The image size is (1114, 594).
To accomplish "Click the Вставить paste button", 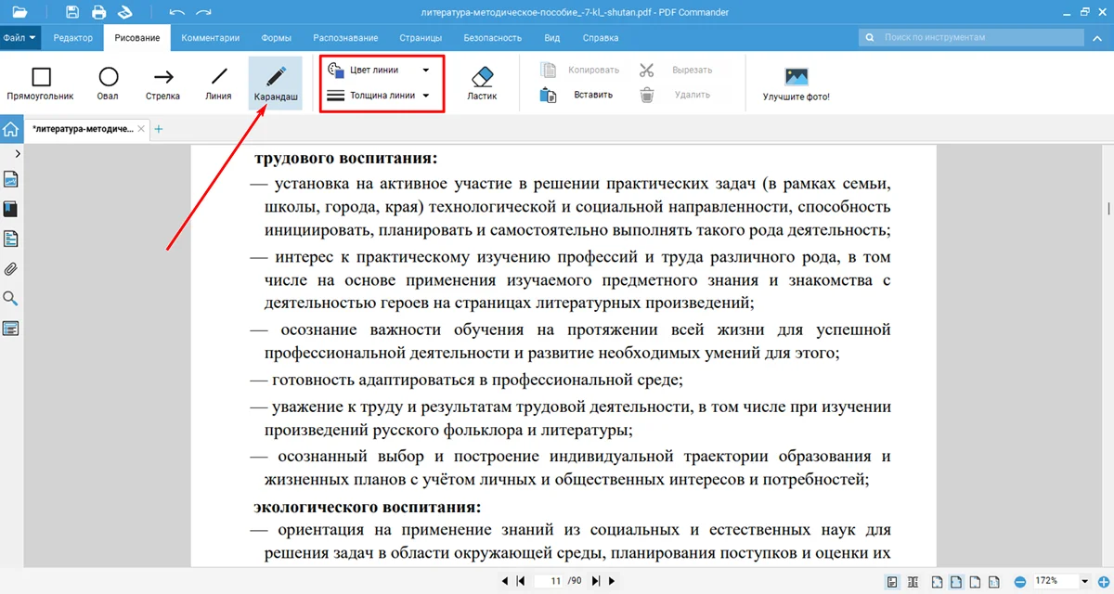I will (577, 95).
